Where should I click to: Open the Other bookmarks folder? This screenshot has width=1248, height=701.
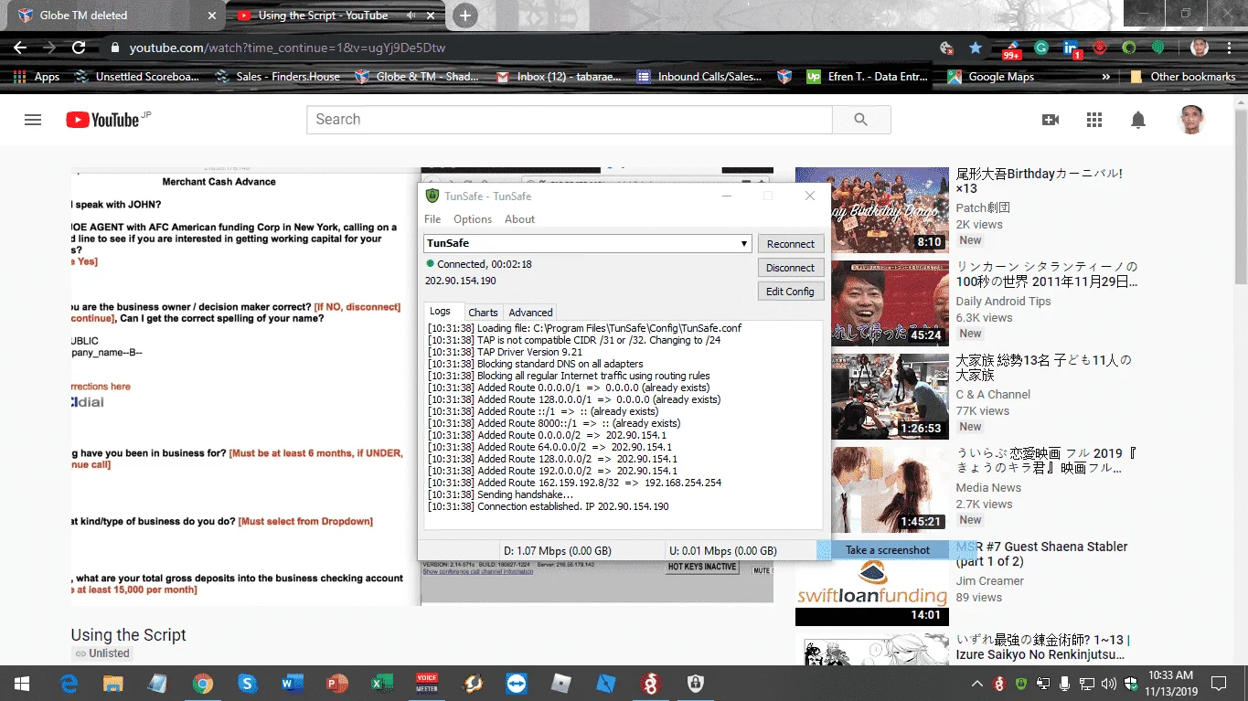1182,77
